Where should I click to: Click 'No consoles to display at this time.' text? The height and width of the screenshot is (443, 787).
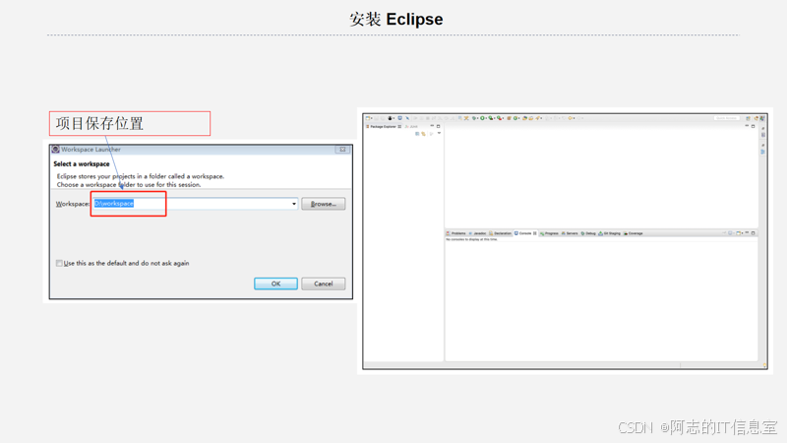tap(472, 239)
